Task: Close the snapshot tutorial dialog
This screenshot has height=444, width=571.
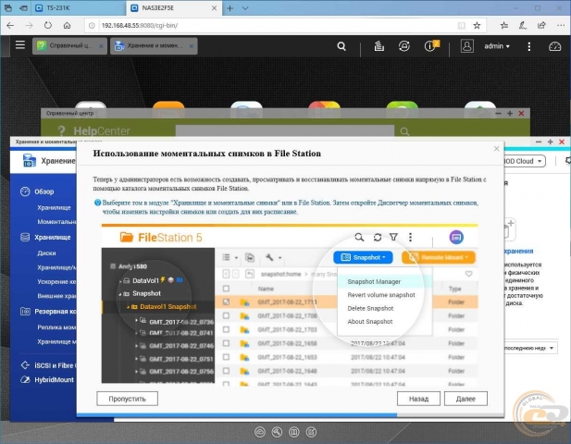Action: click(496, 148)
